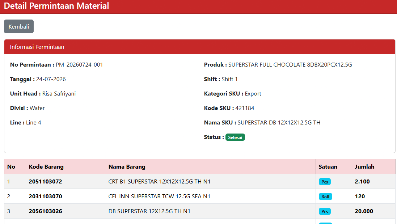Select Kategori SKU value Export
The height and width of the screenshot is (224, 397).
click(253, 94)
